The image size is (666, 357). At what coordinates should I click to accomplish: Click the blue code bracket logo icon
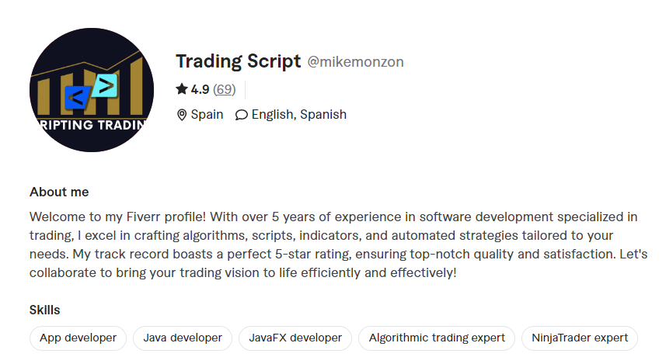[x=78, y=98]
